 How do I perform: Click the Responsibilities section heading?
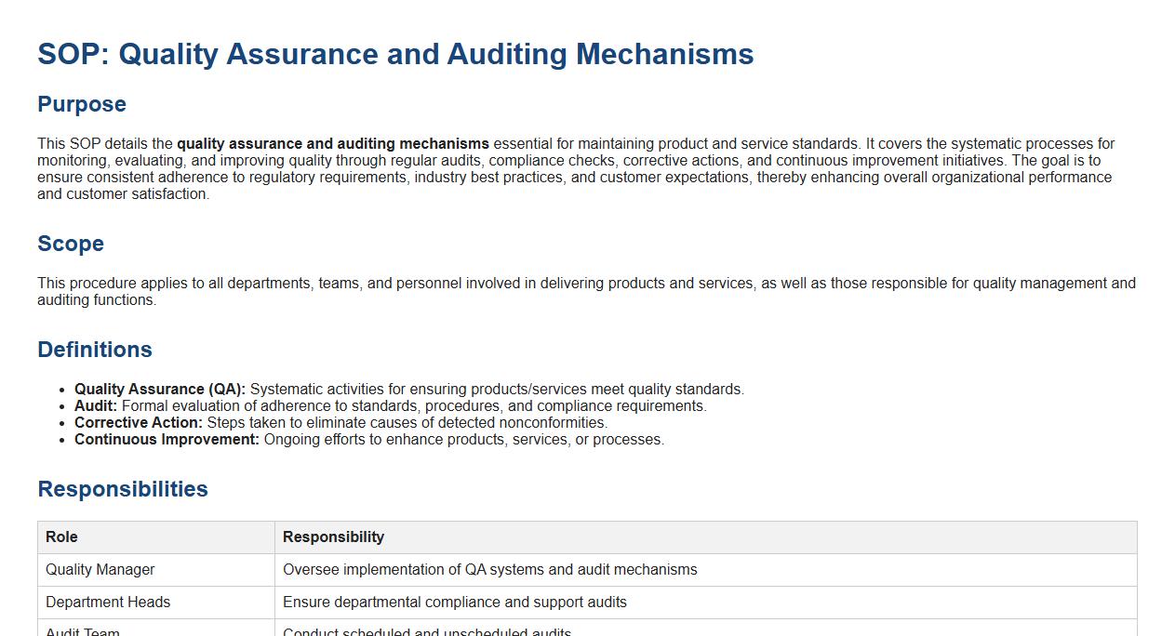[123, 489]
